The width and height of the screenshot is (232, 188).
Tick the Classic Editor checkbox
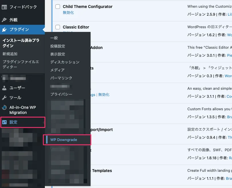pos(58,27)
